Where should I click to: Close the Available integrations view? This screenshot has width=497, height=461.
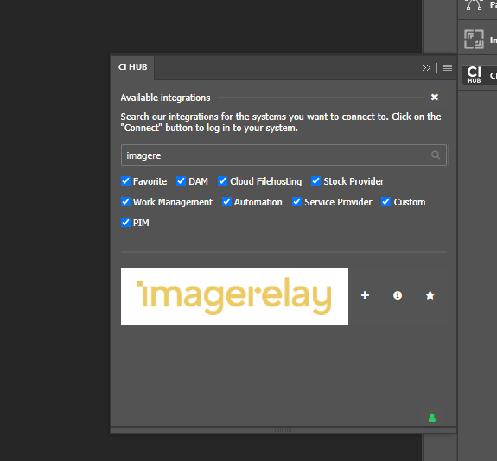point(435,98)
